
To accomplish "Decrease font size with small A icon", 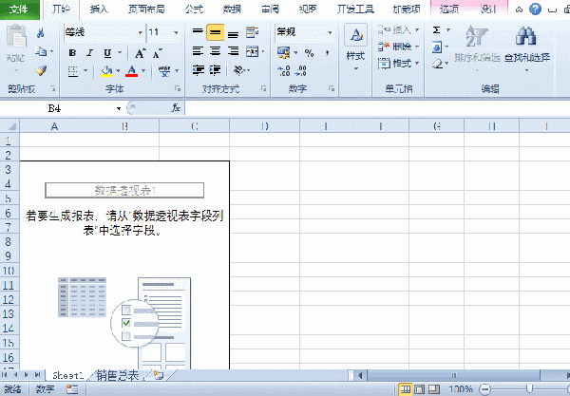I will click(158, 53).
